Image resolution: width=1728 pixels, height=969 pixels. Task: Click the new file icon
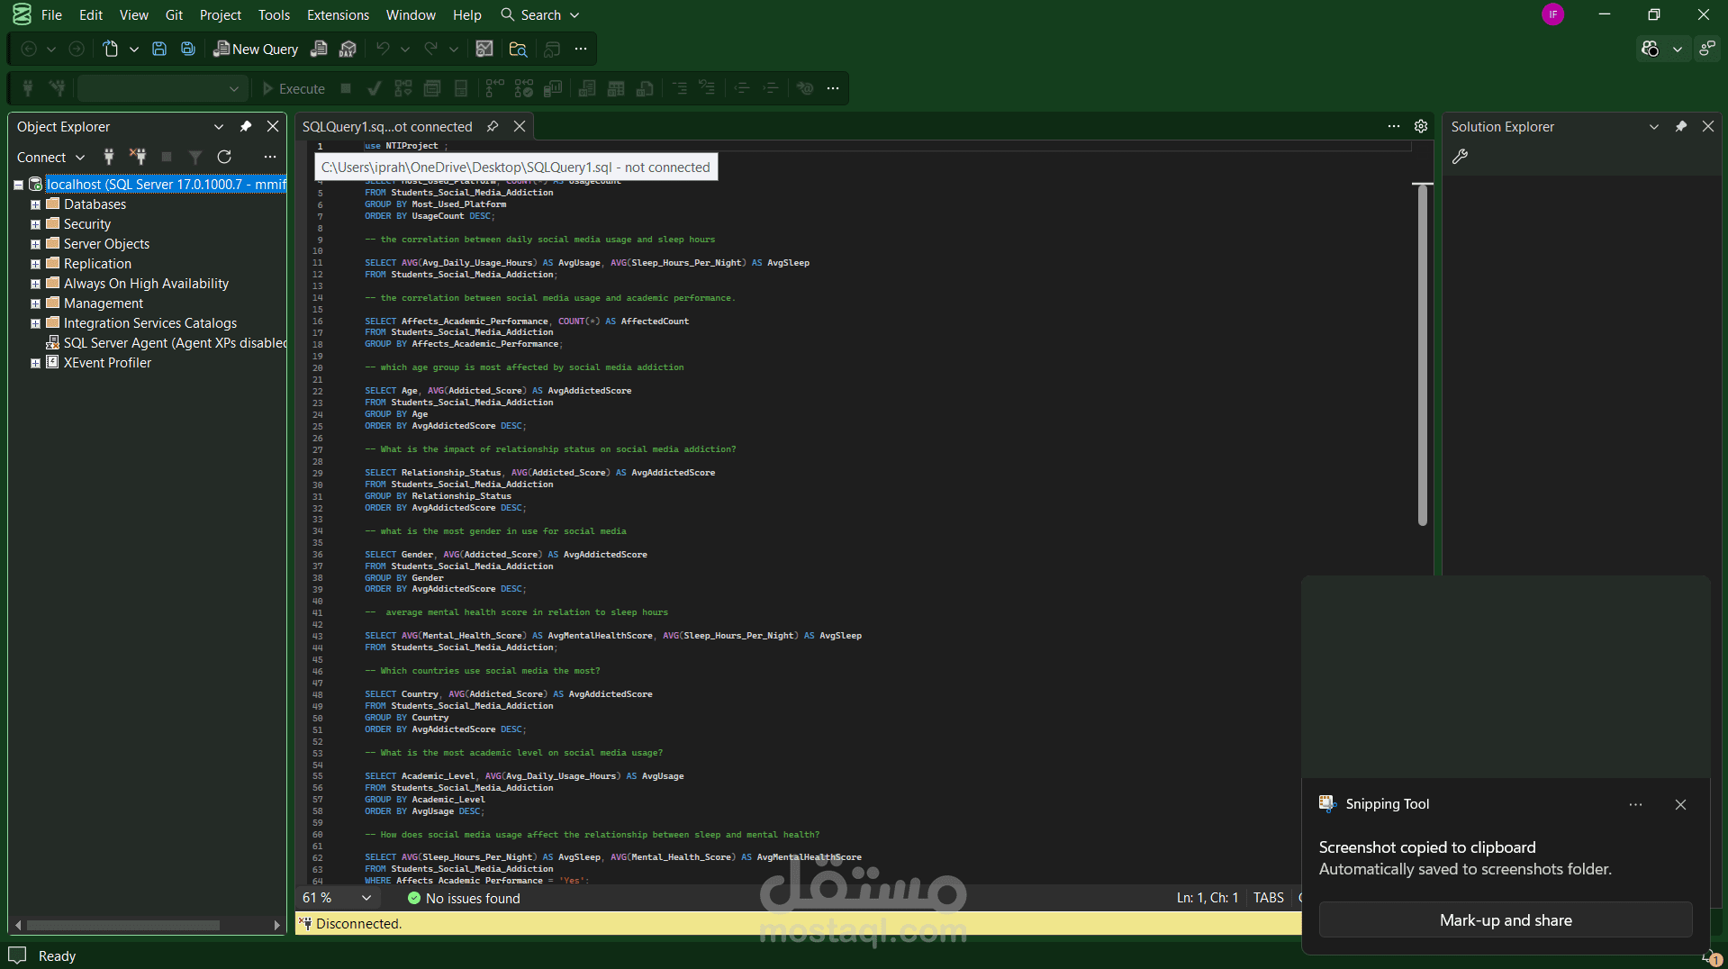click(x=110, y=50)
